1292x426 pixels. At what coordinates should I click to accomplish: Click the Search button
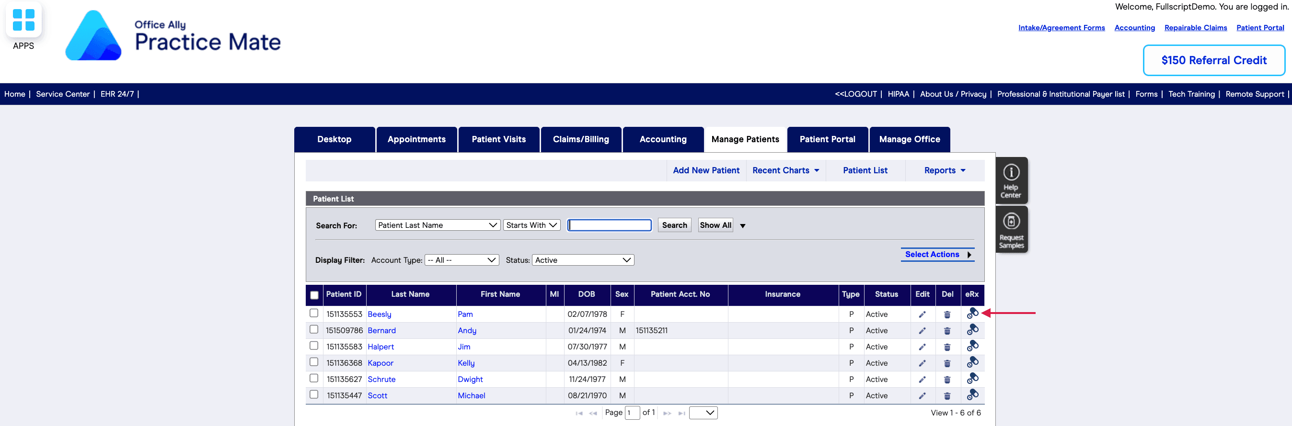[x=675, y=225]
